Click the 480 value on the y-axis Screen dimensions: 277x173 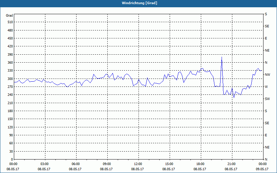(x=10, y=30)
